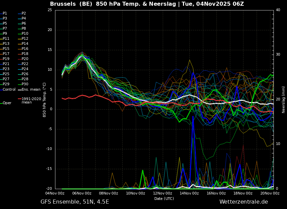This screenshot has height=209, width=287.
Task: Click the 10Nov 00z date tick label
Action: [135, 193]
